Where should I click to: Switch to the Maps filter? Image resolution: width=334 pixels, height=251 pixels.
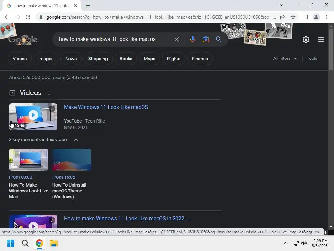(149, 59)
